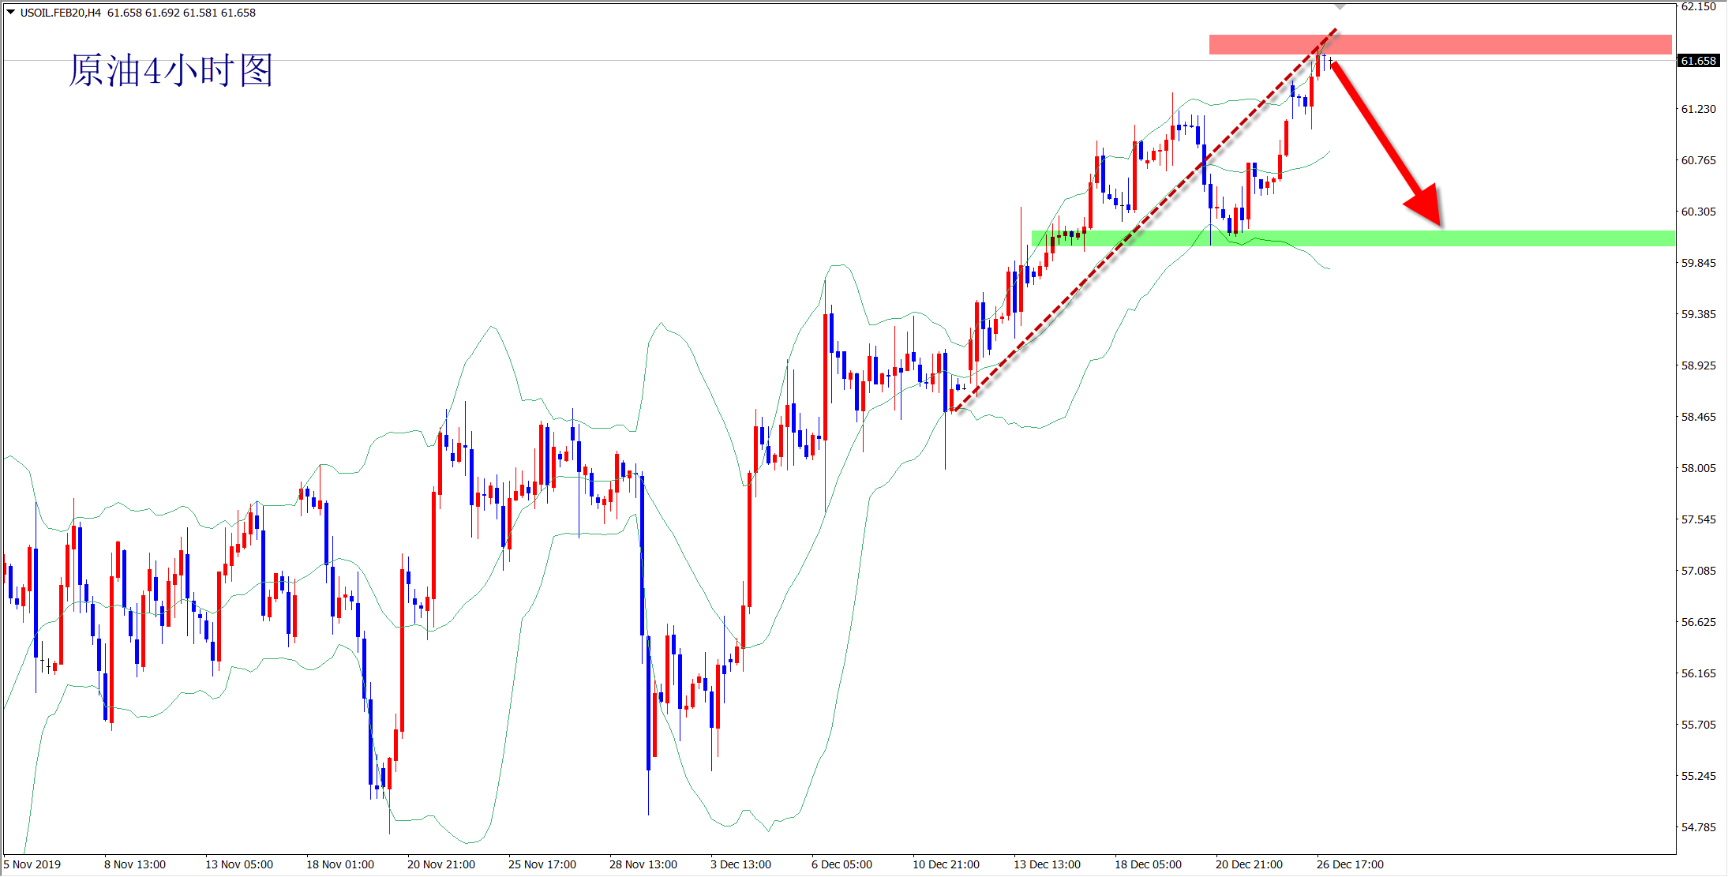Click the current price label 61.658

(x=1698, y=61)
